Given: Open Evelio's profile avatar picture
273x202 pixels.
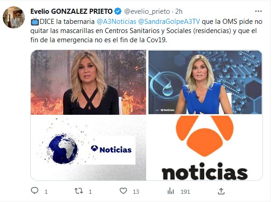Looking at the screenshot, I should pyautogui.click(x=14, y=17).
